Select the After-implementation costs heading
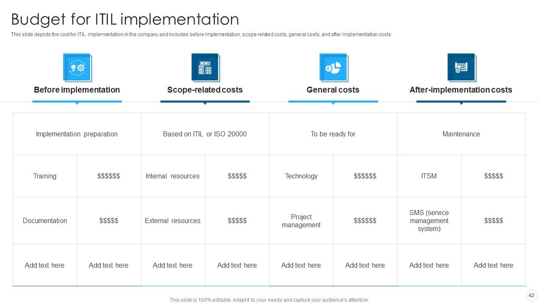 tap(461, 90)
